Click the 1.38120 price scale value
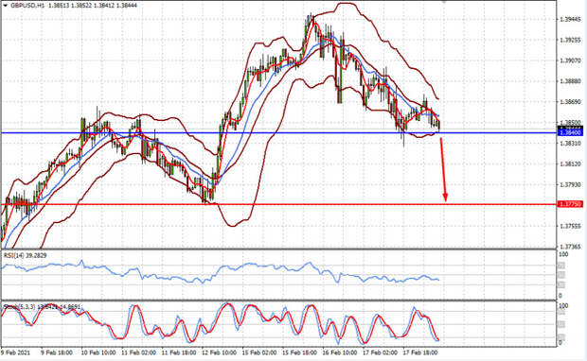The width and height of the screenshot is (587, 361). 570,163
